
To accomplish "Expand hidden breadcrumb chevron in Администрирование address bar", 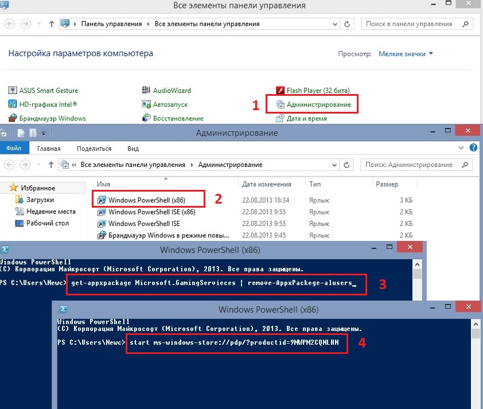I will click(x=74, y=165).
